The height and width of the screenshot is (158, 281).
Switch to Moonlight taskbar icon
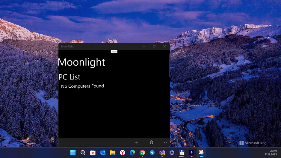(x=191, y=153)
